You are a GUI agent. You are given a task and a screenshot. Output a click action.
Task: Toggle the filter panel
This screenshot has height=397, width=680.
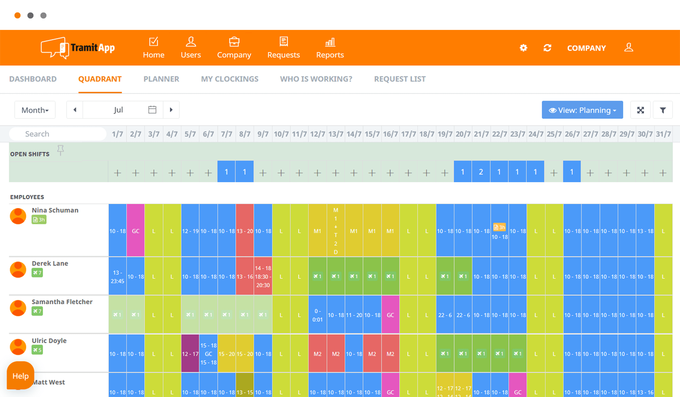[663, 110]
